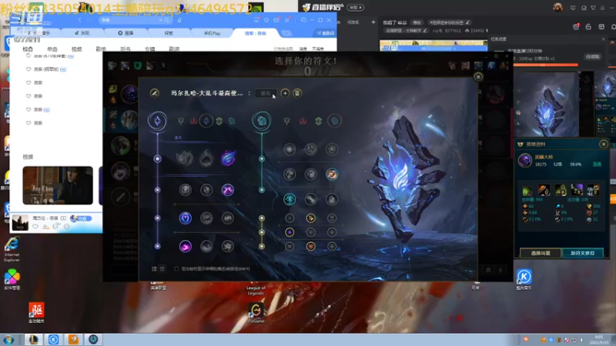The image size is (616, 346).
Task: Click the stream task orange progress bar
Action: pos(545,65)
